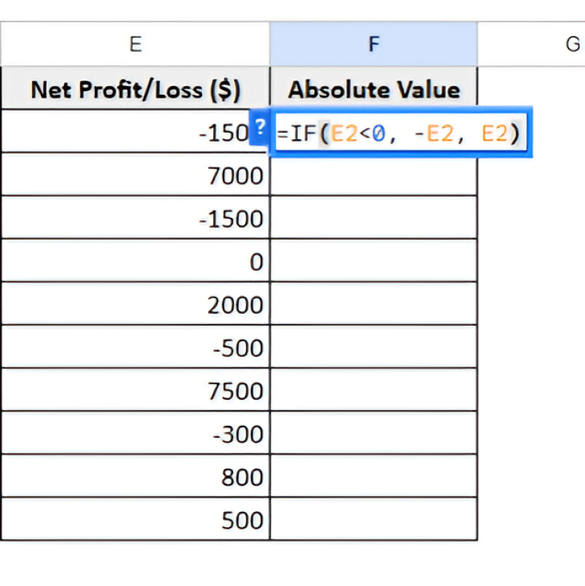Image resolution: width=585 pixels, height=586 pixels.
Task: Select the cell containing 7500
Action: pos(135,391)
